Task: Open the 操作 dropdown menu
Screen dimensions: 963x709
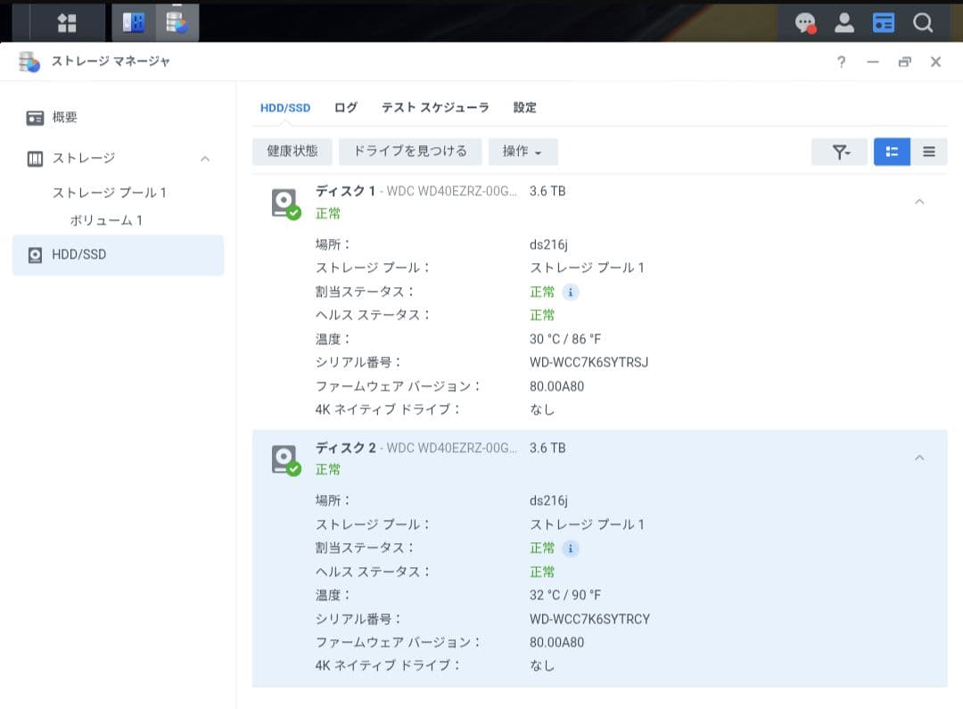Action: coord(523,152)
